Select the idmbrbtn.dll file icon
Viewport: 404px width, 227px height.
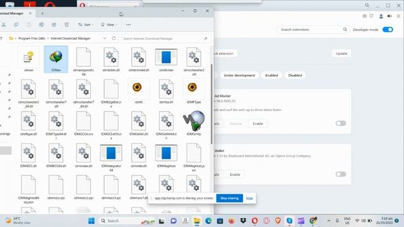click(x=111, y=57)
